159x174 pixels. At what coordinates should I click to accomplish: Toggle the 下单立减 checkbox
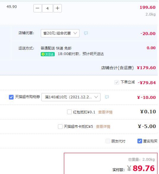tap(117, 82)
